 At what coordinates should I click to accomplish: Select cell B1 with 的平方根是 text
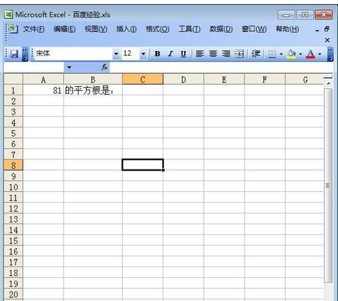(x=93, y=90)
